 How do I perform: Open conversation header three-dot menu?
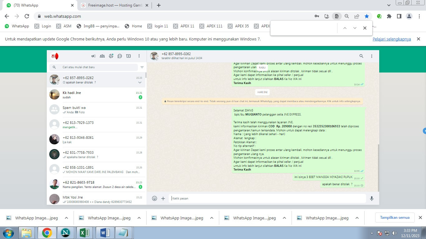[x=372, y=56]
